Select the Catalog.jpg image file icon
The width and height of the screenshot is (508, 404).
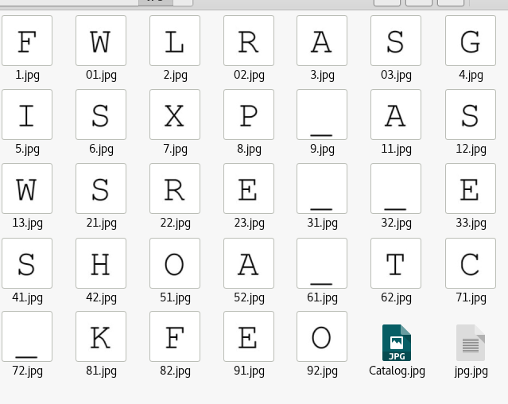pyautogui.click(x=396, y=343)
